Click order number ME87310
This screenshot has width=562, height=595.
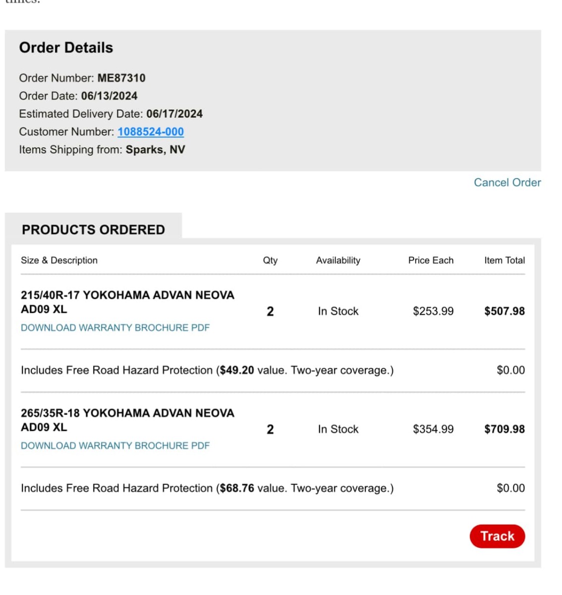click(121, 78)
